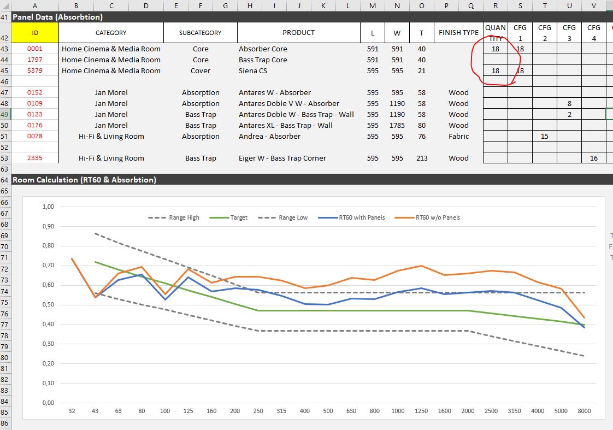
Task: Click Panel Data (Absorbtion) section title
Action: click(57, 17)
